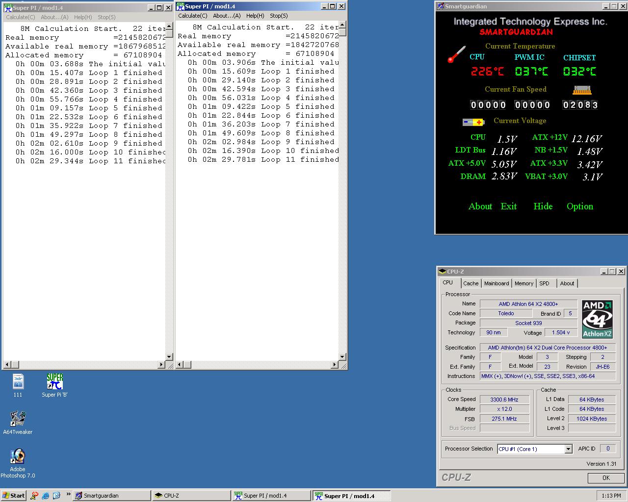Expand the quick launch overflow chevron
The height and width of the screenshot is (502, 628).
point(68,495)
